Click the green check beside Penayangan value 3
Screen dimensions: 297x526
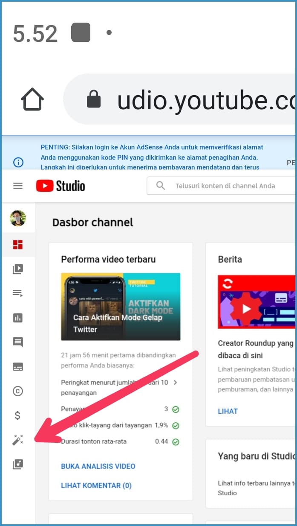176,409
